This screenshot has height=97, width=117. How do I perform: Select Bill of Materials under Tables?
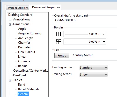[x=29, y=89]
